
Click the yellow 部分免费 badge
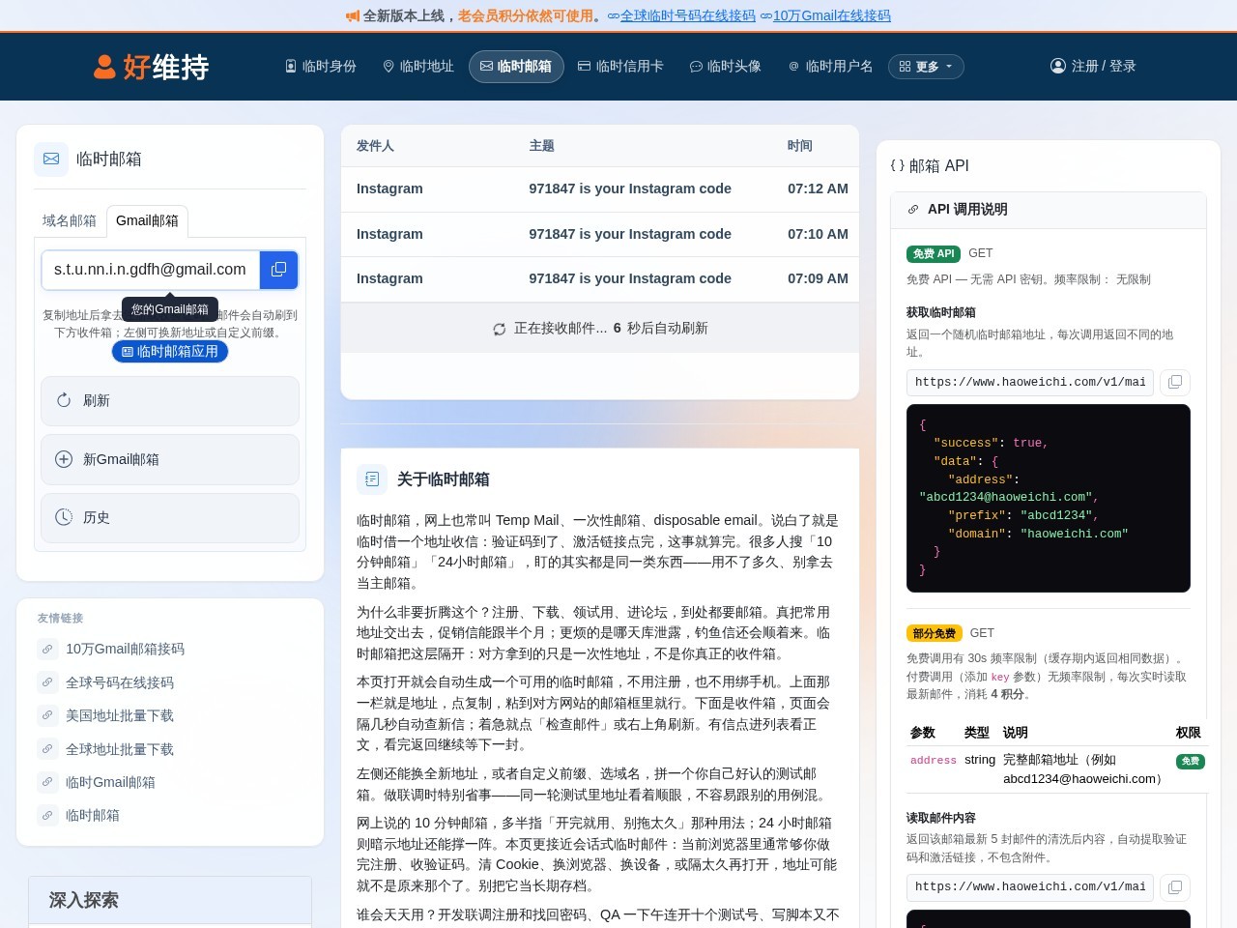[x=934, y=633]
